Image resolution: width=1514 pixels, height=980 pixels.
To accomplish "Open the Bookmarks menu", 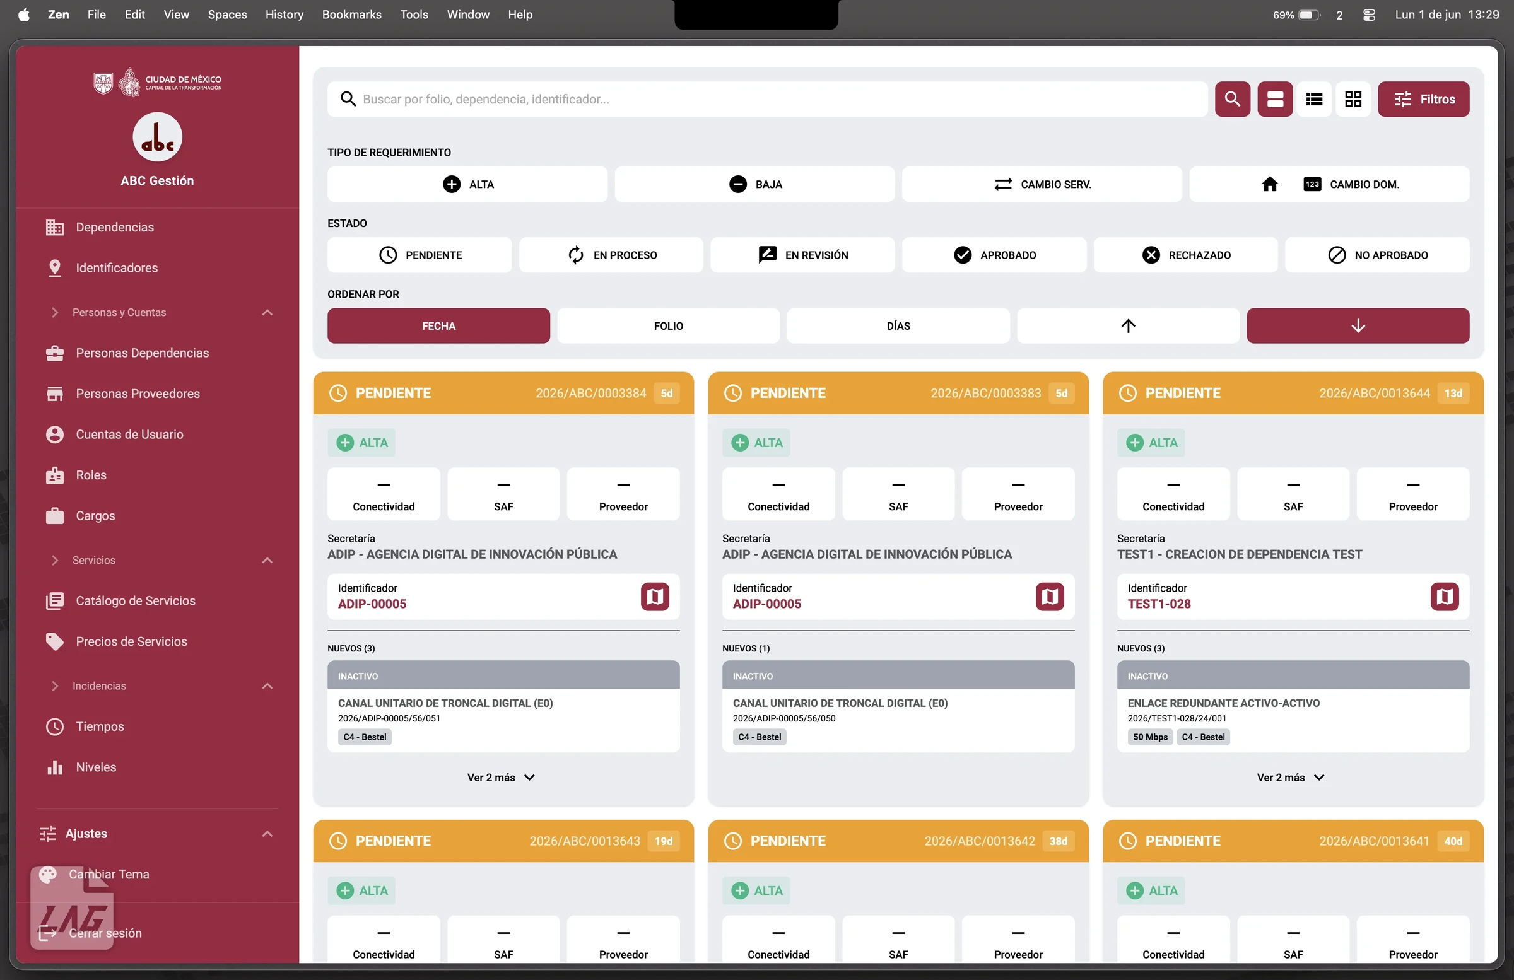I will pos(352,15).
